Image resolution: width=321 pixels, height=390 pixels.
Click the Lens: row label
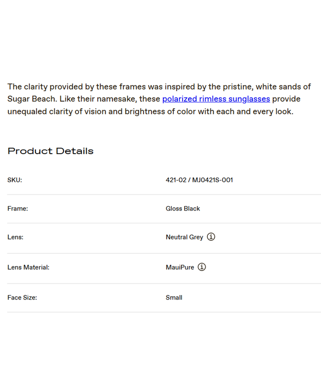tap(15, 237)
